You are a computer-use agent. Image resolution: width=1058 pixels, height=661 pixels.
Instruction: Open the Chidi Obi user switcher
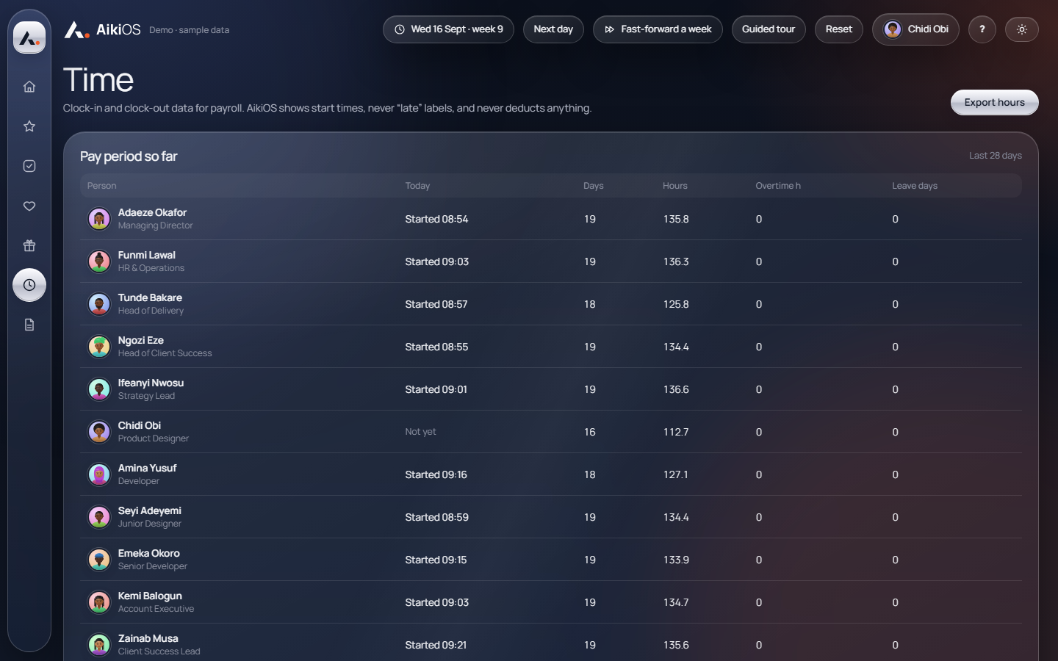click(915, 29)
